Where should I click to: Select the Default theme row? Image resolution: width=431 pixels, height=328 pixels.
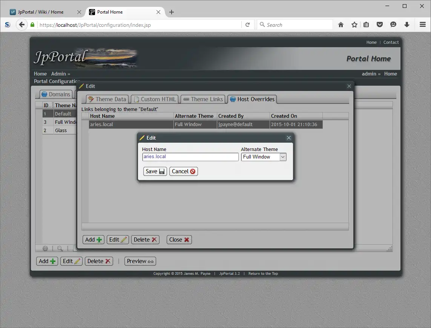pos(59,114)
